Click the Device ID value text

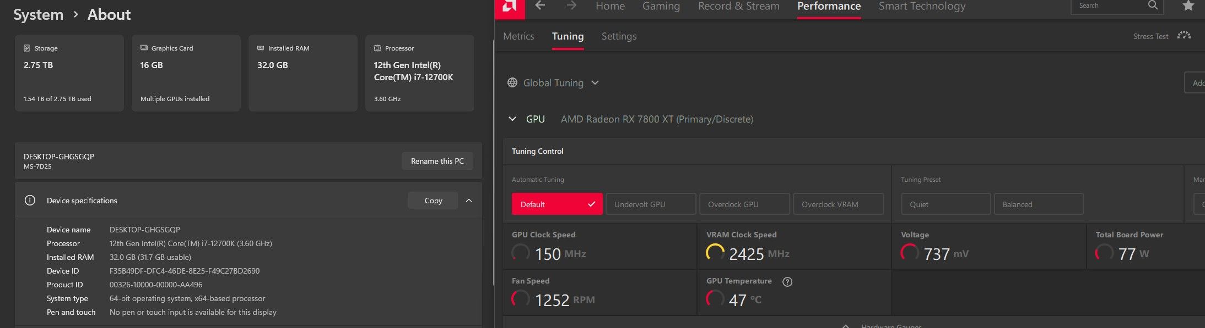coord(185,271)
